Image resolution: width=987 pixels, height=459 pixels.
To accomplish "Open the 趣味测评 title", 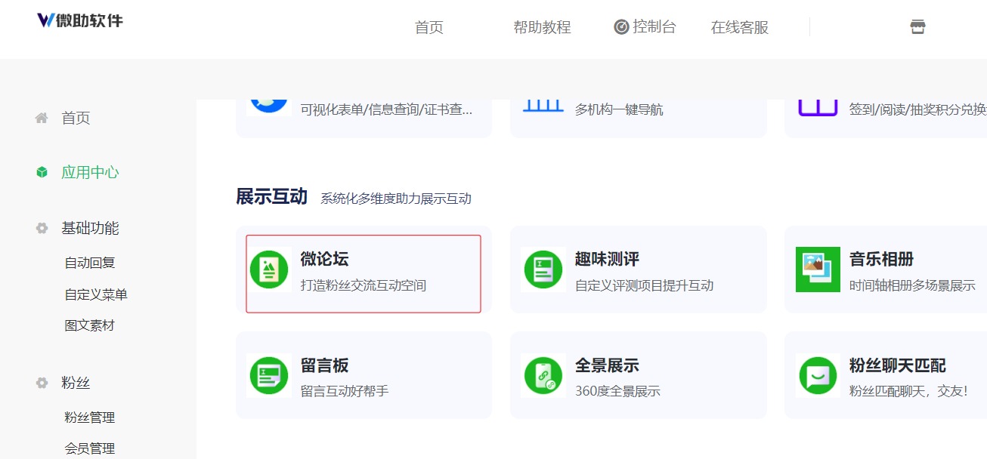I will click(x=607, y=259).
